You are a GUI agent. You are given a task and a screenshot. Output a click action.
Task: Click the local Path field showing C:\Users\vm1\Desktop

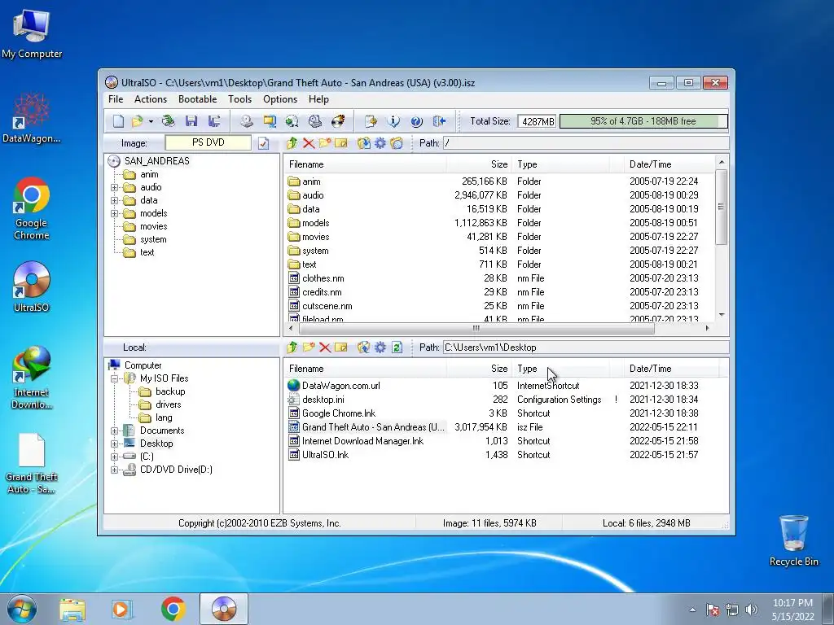click(586, 347)
